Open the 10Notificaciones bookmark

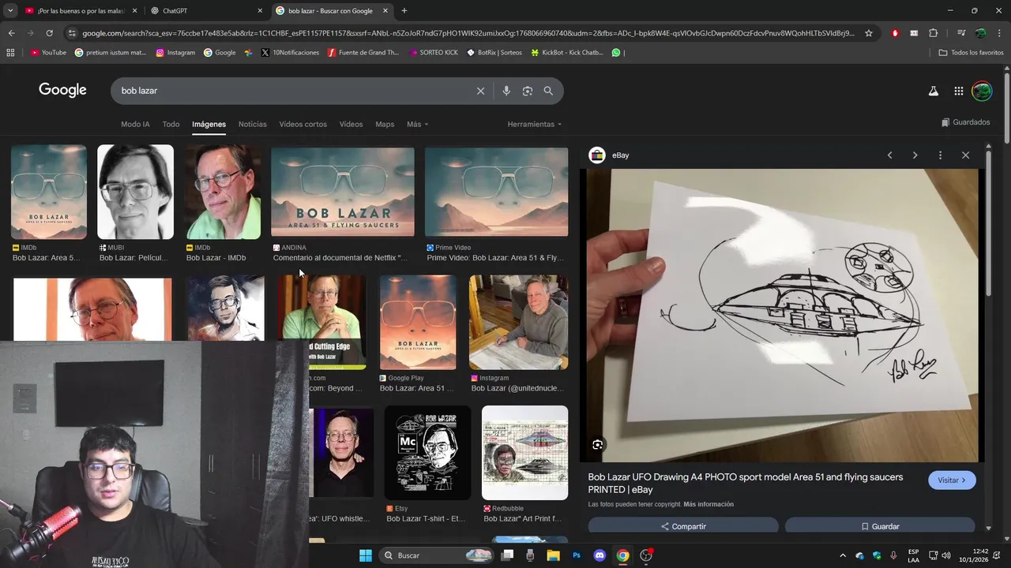click(x=290, y=53)
